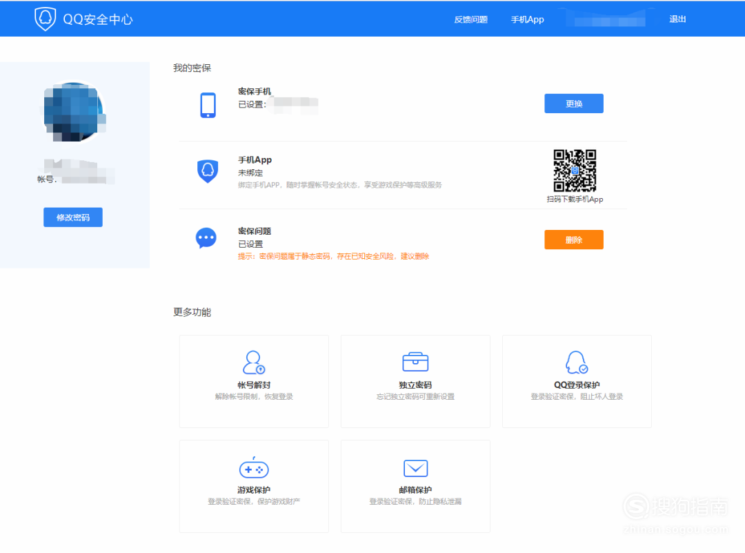Open the 游戏保护 card title
745x553 pixels.
pyautogui.click(x=254, y=489)
